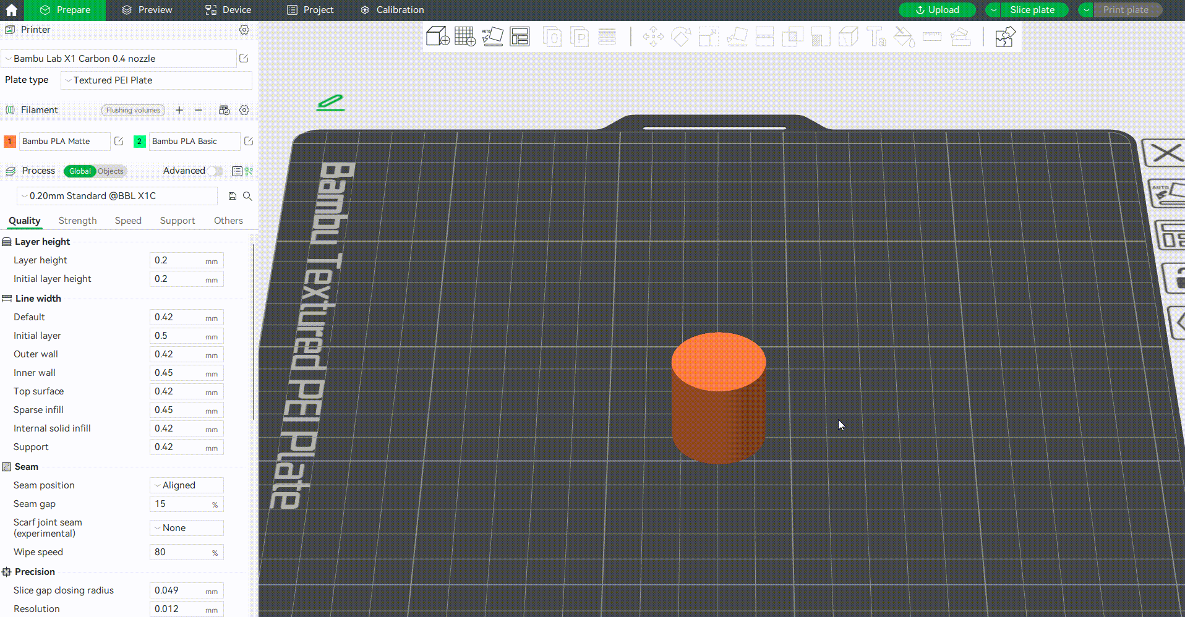Screen dimensions: 1185x617
Task: Open the Scarf joint seam dropdown
Action: (x=187, y=528)
